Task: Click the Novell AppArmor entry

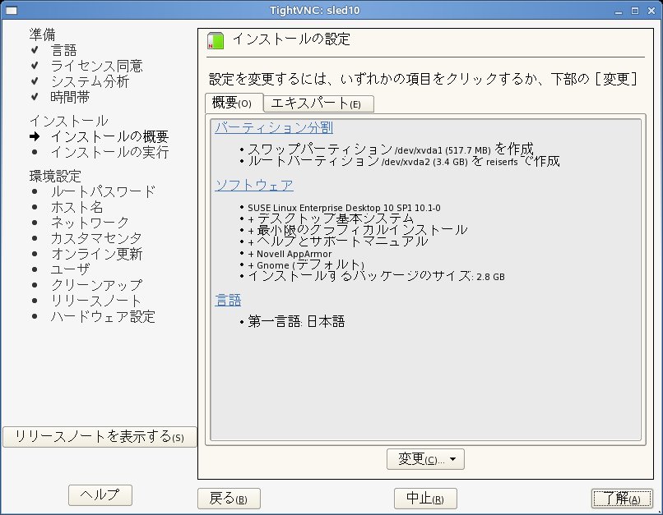Action: click(x=290, y=254)
